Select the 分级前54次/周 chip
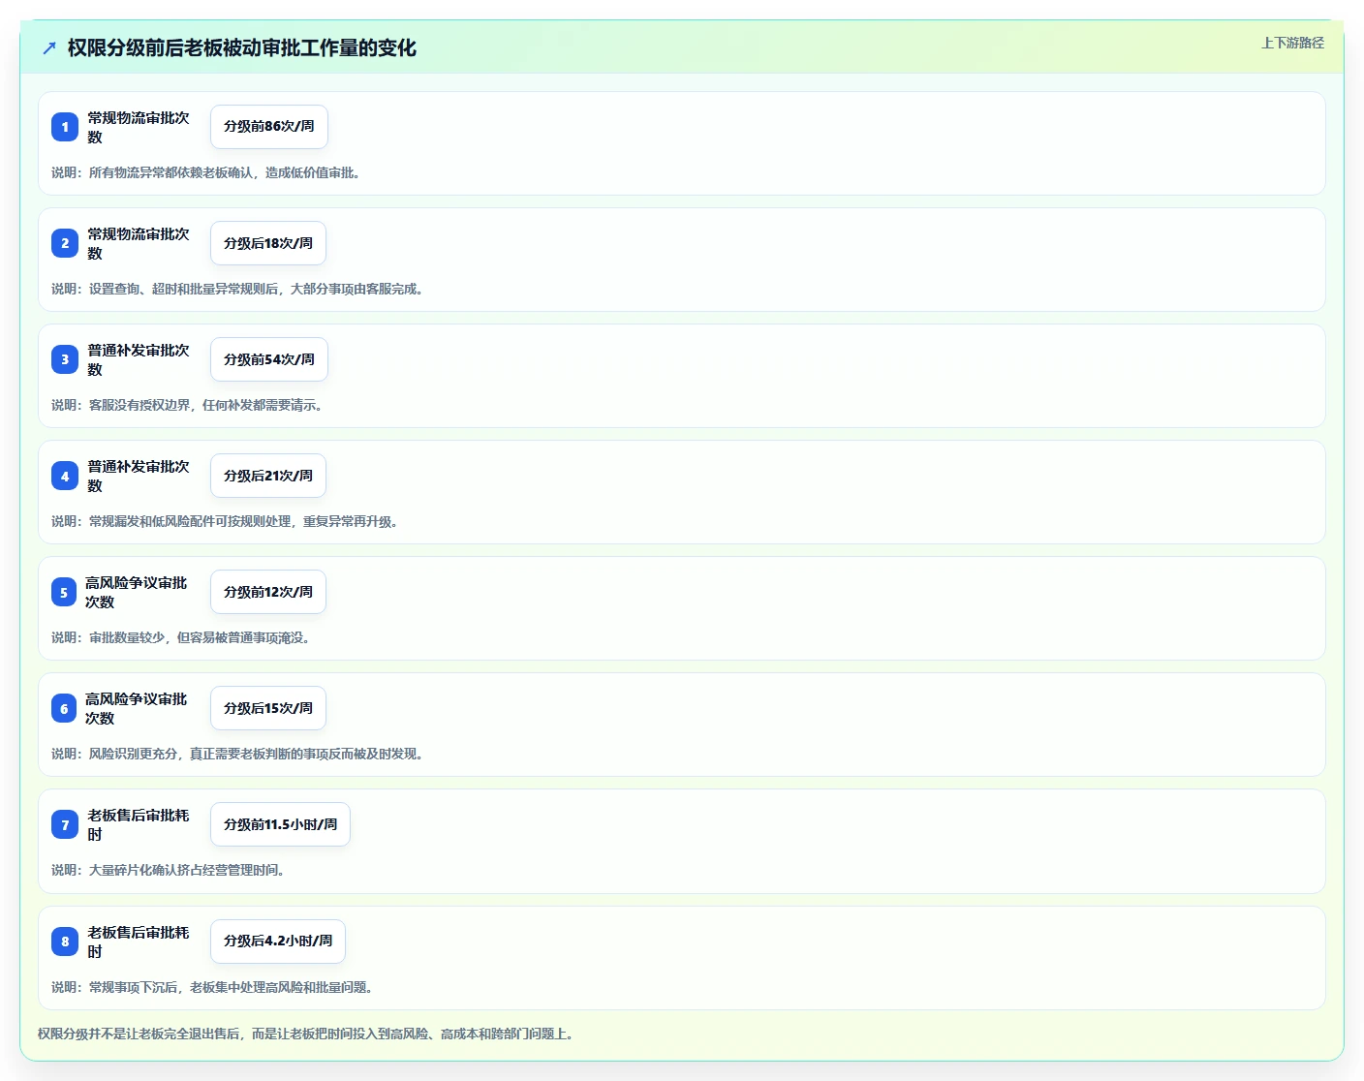The image size is (1364, 1081). tap(269, 359)
